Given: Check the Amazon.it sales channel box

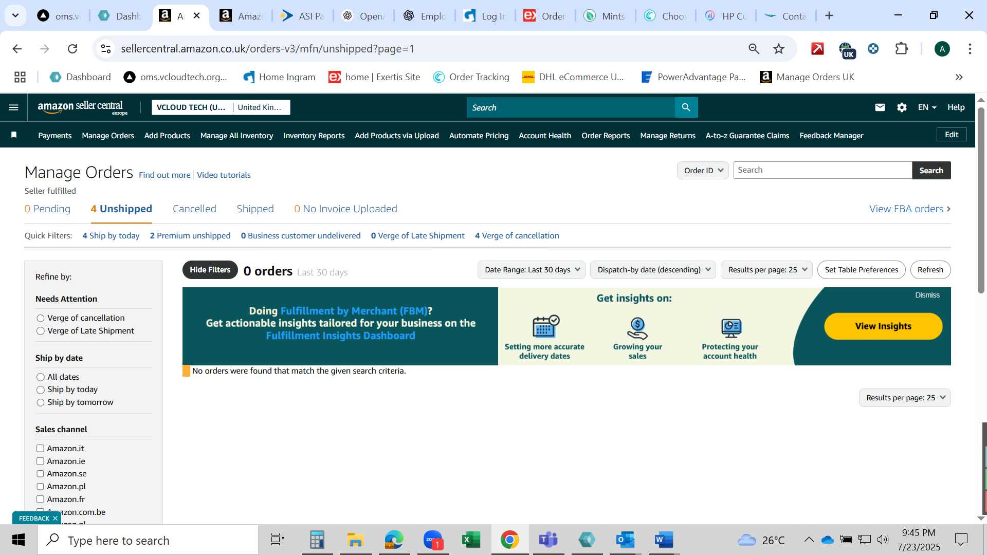Looking at the screenshot, I should click(x=40, y=449).
